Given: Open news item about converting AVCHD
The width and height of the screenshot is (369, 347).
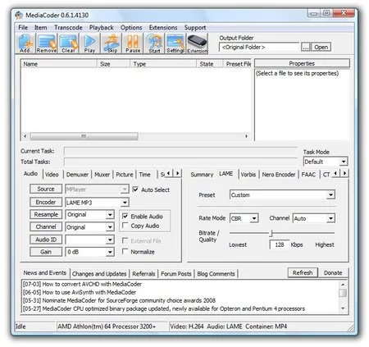Looking at the screenshot, I should [x=82, y=284].
